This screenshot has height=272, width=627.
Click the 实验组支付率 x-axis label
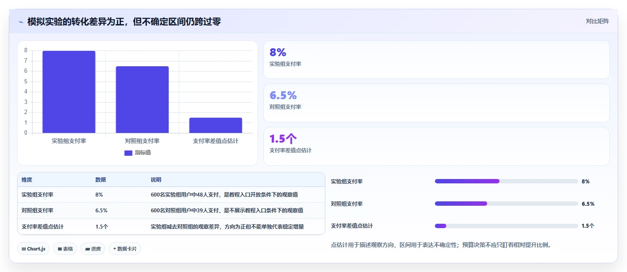[69, 141]
